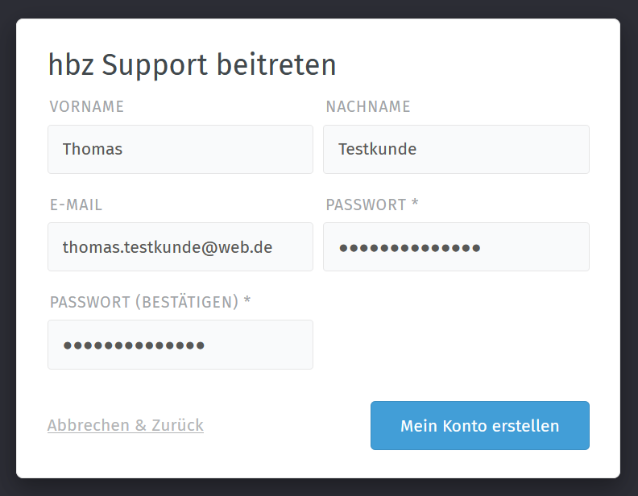Click the masked dots in confirm password
The width and height of the screenshot is (638, 496).
point(134,345)
